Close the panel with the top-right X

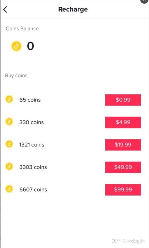click(x=144, y=1)
